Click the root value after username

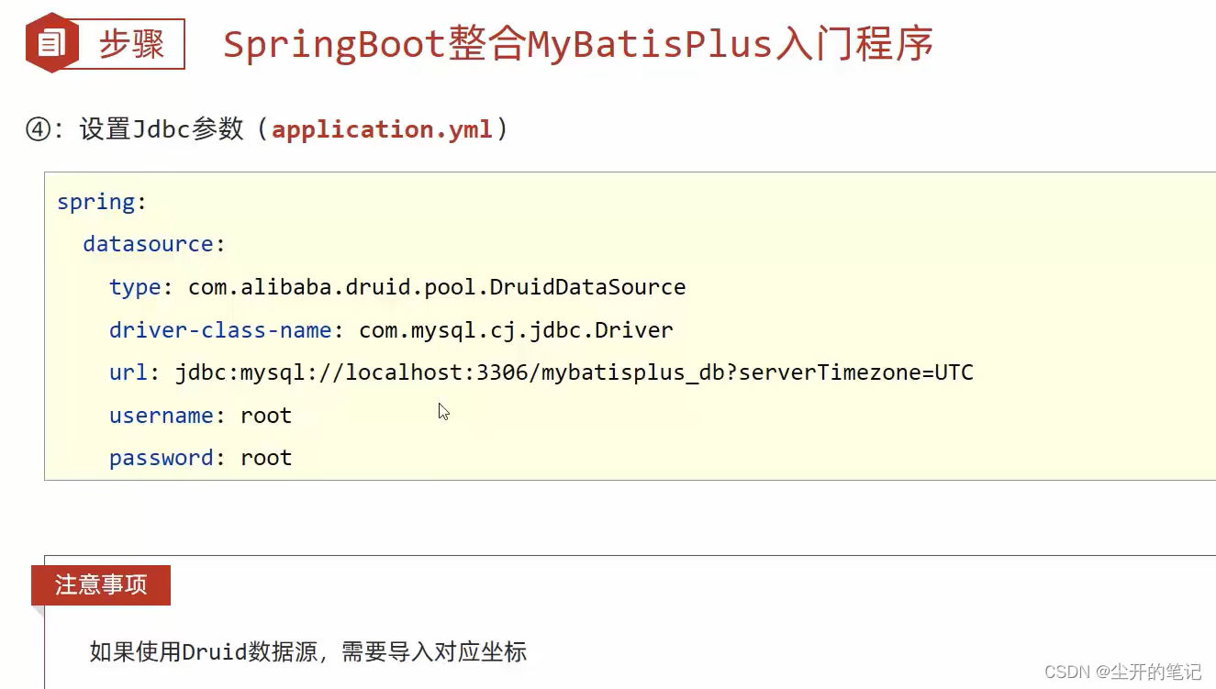266,416
